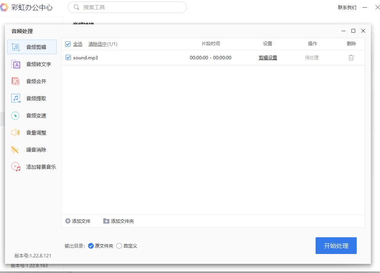380x273 pixels.
Task: Click the 搜索工具 search box
Action: tap(127, 7)
